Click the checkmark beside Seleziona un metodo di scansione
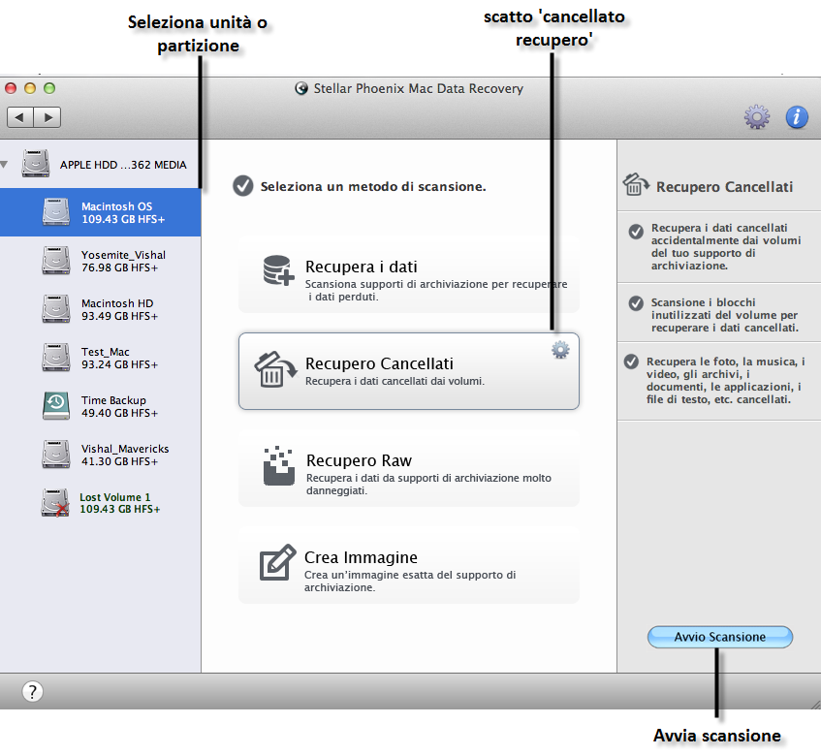 click(x=243, y=186)
